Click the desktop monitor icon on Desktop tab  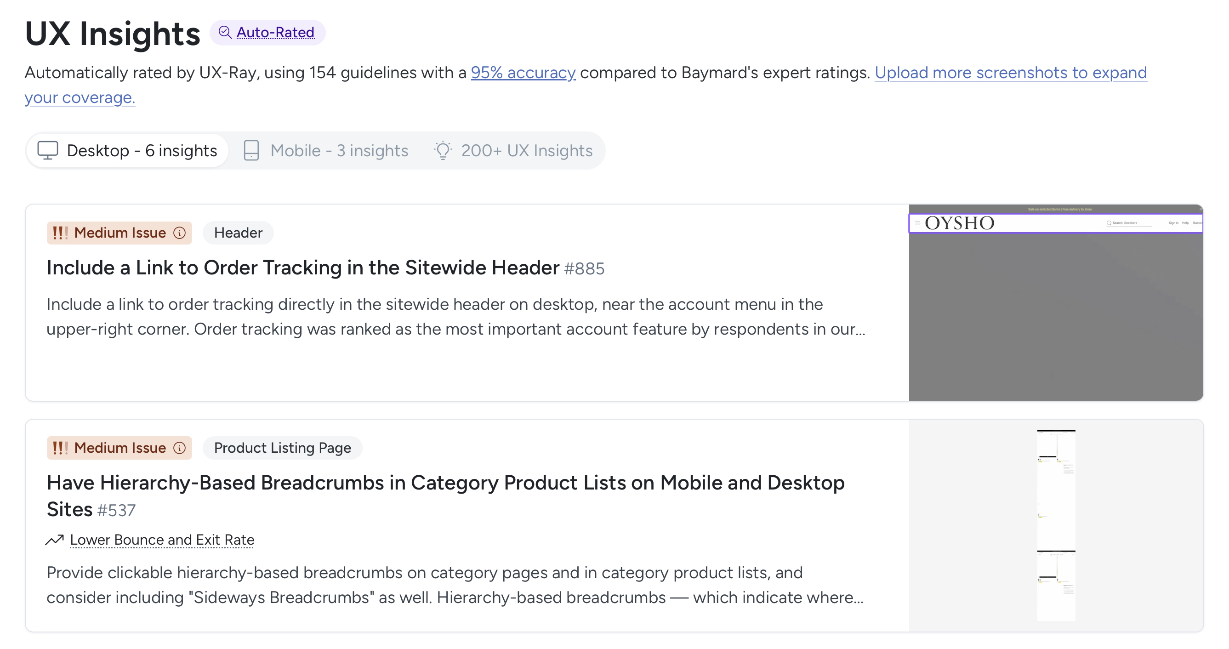tap(48, 150)
